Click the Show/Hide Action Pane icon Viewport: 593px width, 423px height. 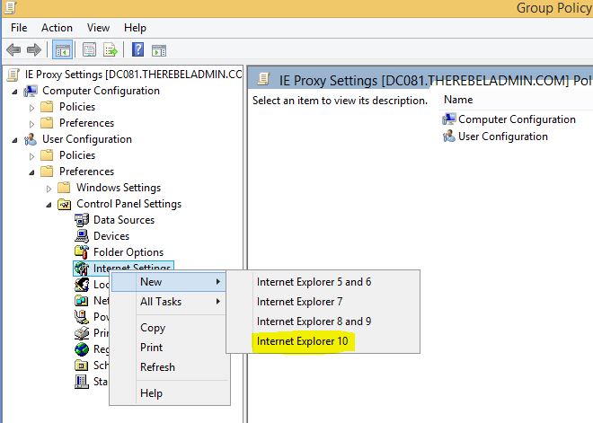point(159,50)
